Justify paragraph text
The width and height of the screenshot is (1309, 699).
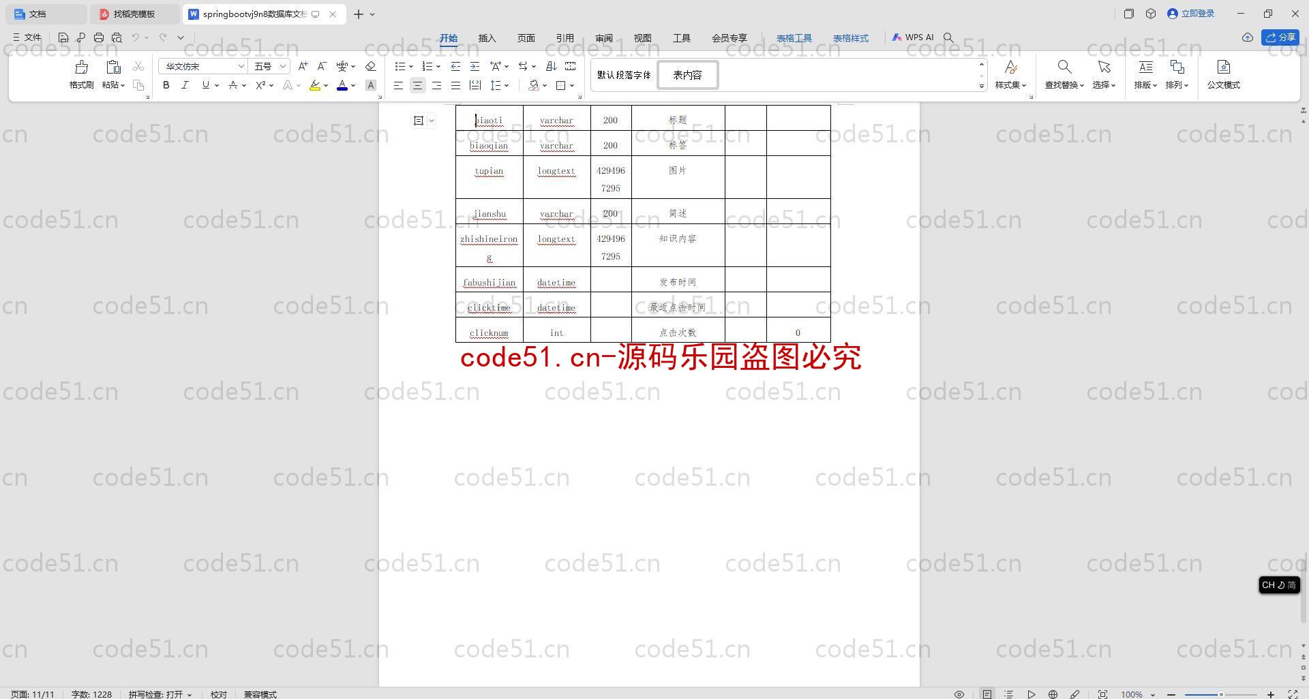click(x=455, y=85)
